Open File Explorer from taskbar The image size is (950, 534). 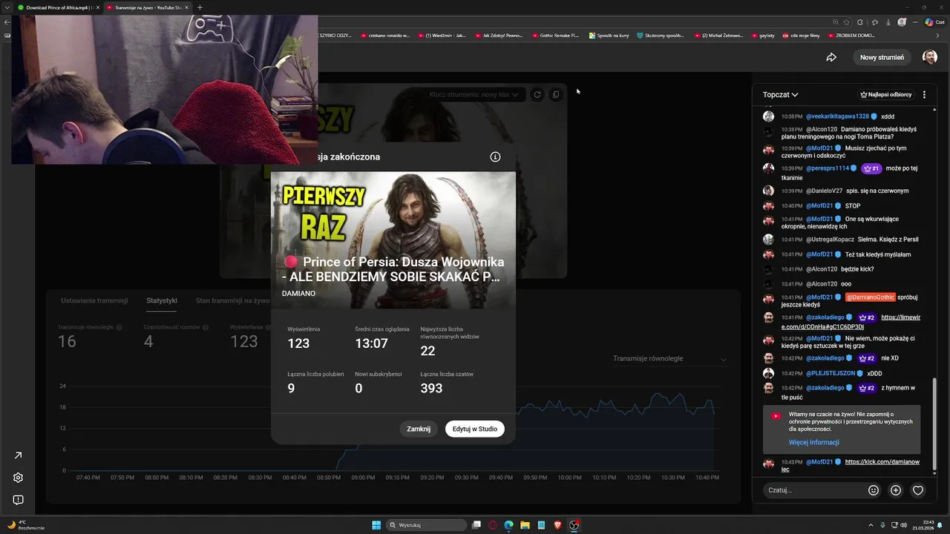pyautogui.click(x=525, y=525)
